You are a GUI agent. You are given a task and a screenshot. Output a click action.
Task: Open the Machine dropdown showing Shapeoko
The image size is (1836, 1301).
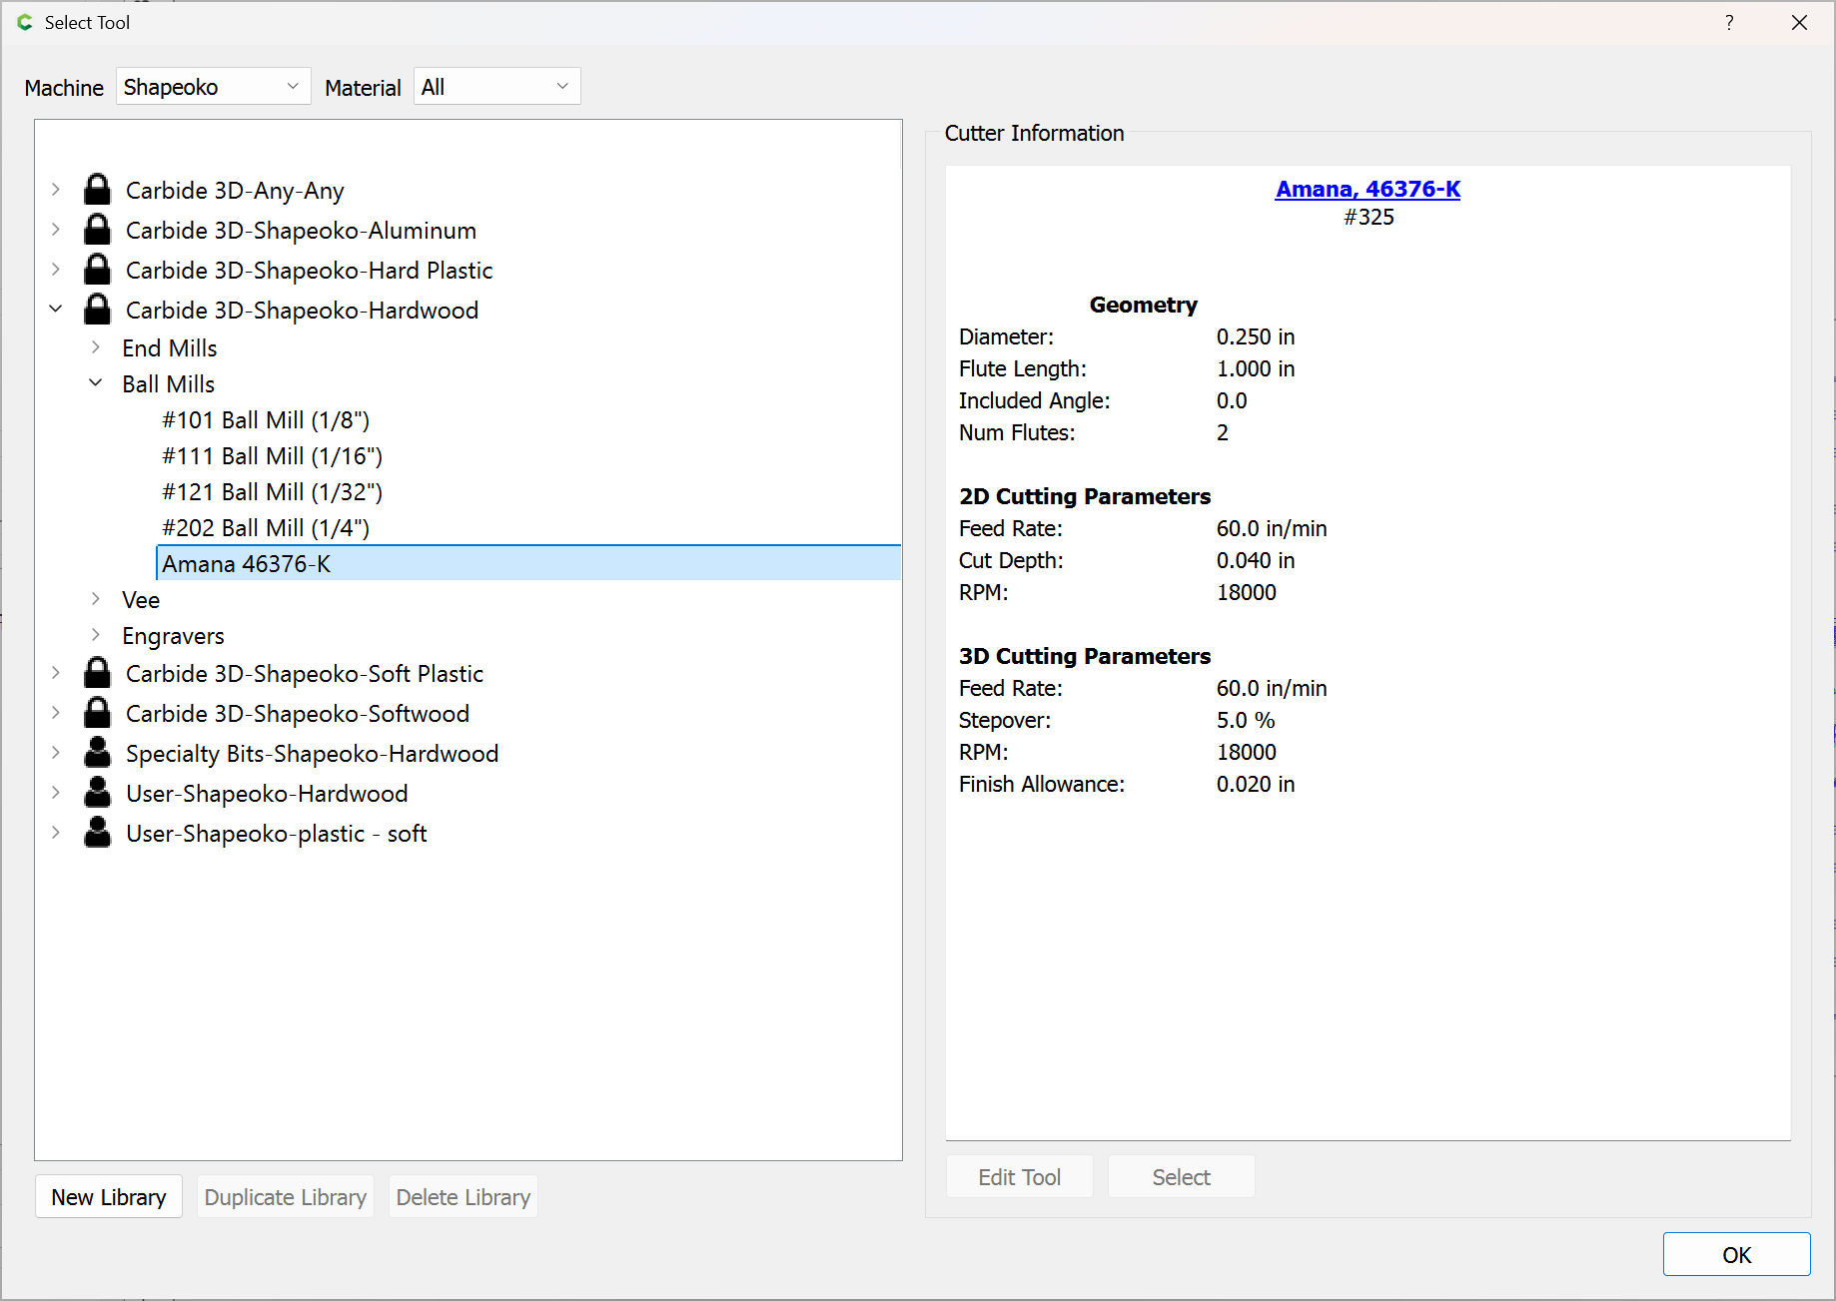tap(213, 87)
